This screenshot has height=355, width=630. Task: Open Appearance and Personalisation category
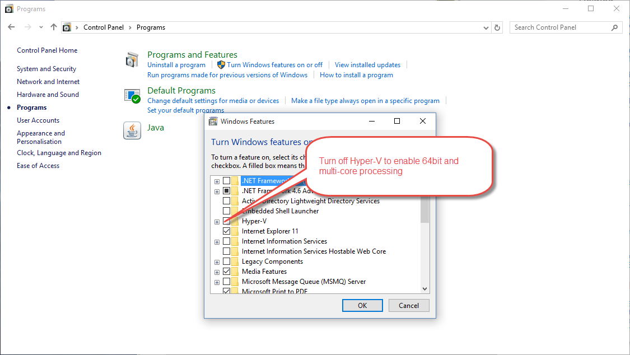(x=41, y=137)
